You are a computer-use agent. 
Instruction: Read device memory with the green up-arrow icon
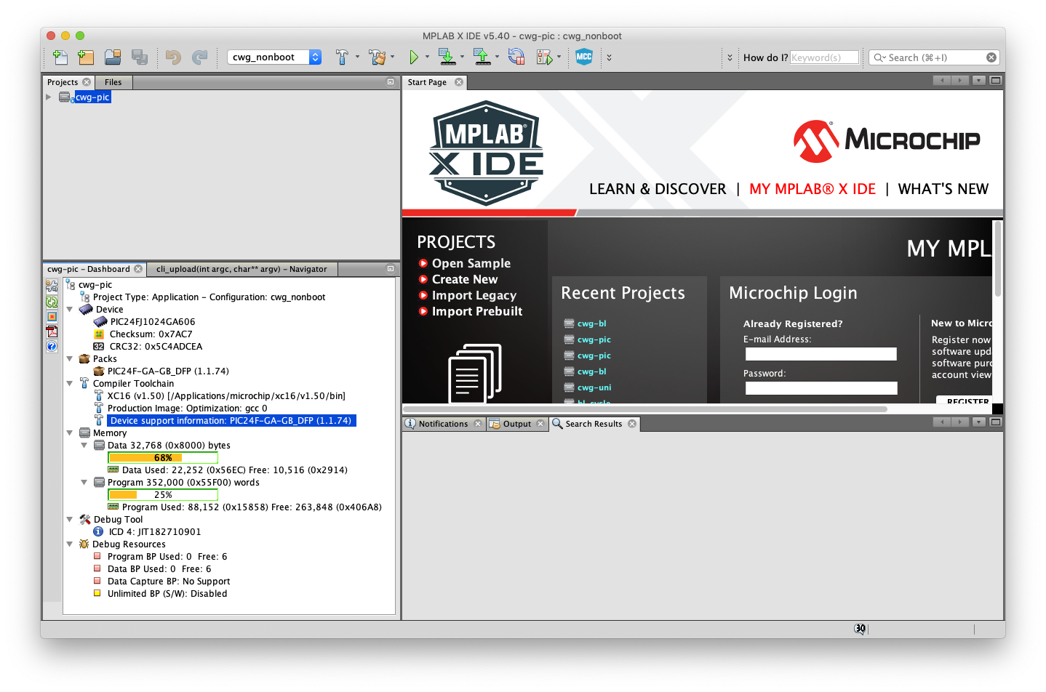(x=481, y=57)
